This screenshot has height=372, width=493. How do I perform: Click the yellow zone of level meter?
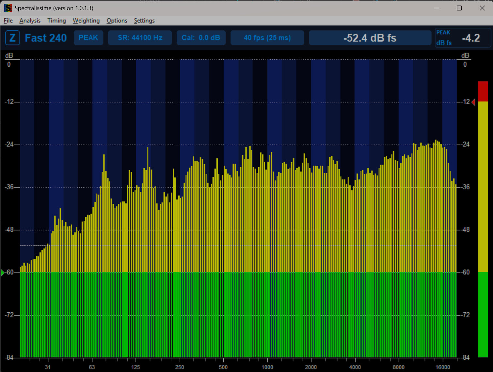coord(483,187)
